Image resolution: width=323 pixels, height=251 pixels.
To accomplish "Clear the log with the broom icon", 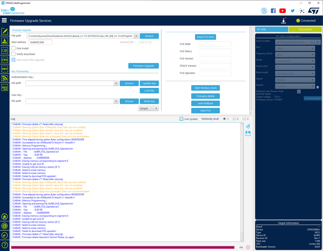I will tap(248, 126).
